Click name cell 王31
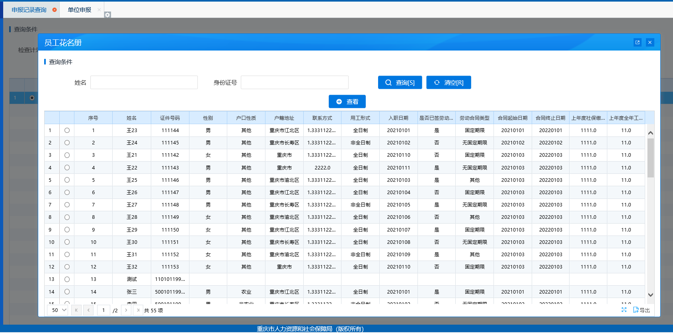Screen dimensions: 673x333 (x=132, y=255)
